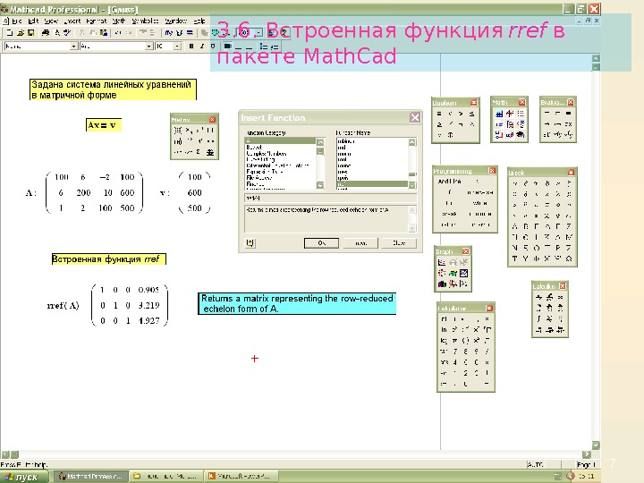Click Add Line in Programming palette

tap(449, 181)
